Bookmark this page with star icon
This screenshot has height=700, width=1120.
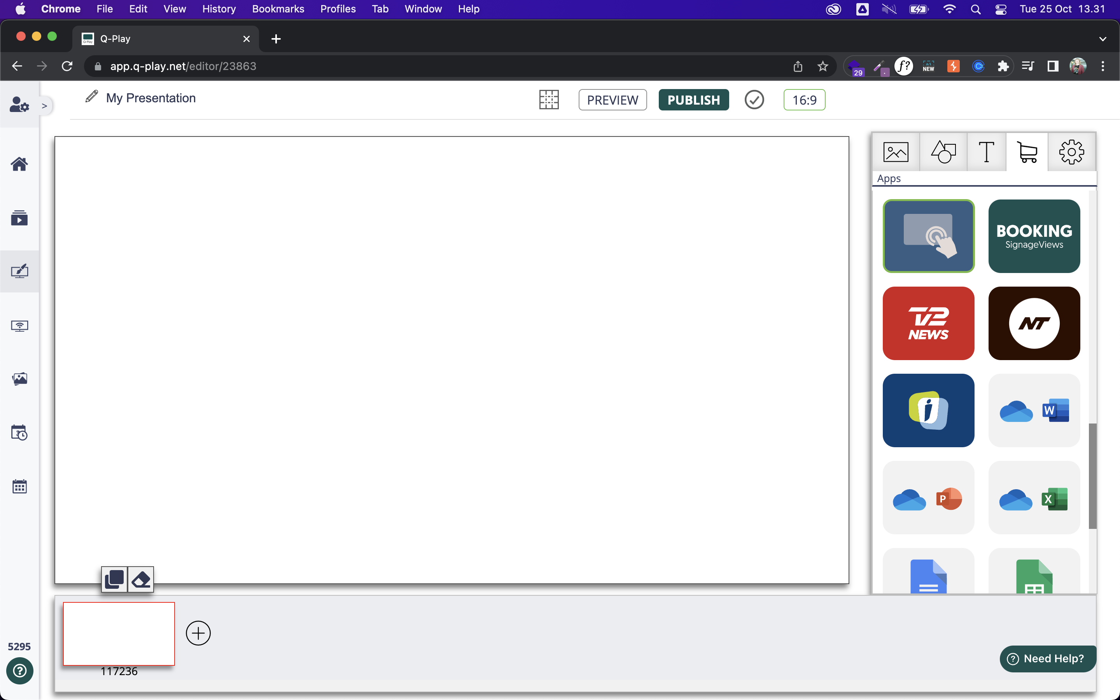coord(822,66)
